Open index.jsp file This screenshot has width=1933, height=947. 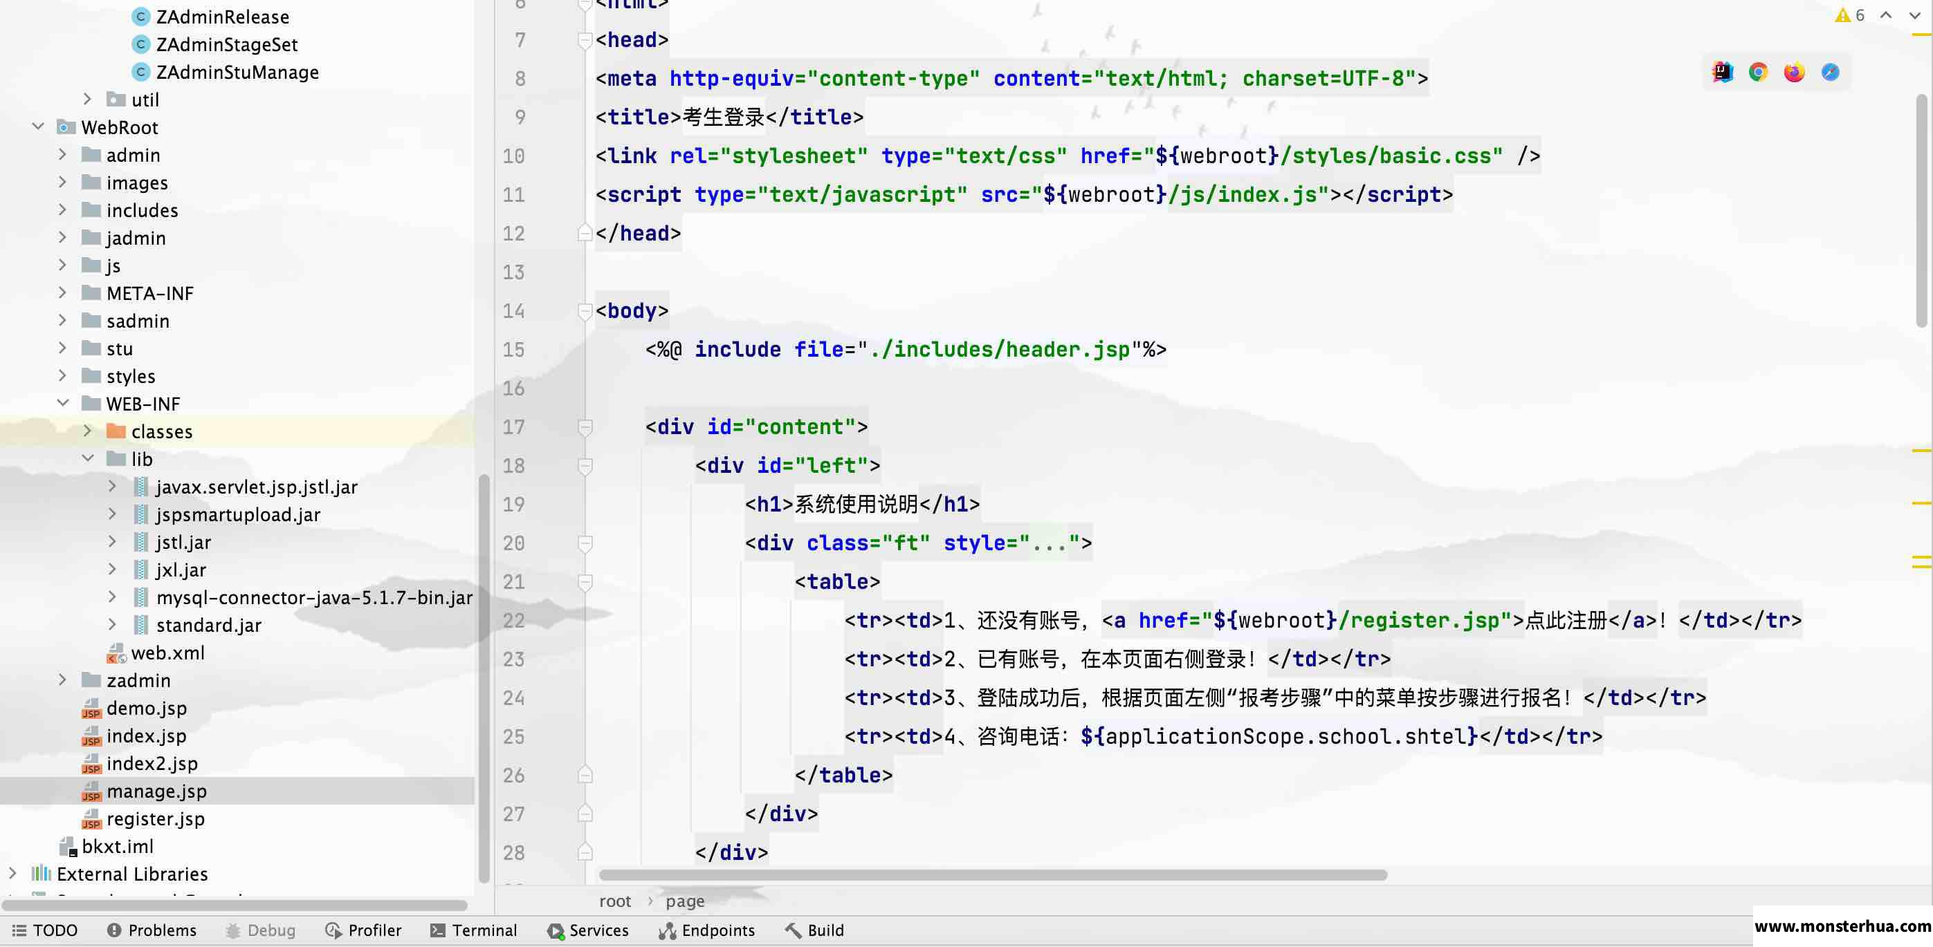click(x=147, y=735)
